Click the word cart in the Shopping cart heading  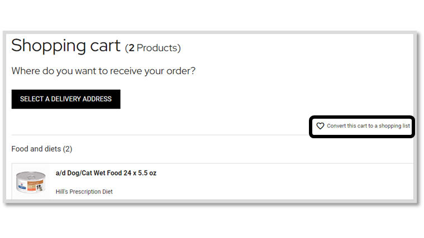(x=105, y=46)
